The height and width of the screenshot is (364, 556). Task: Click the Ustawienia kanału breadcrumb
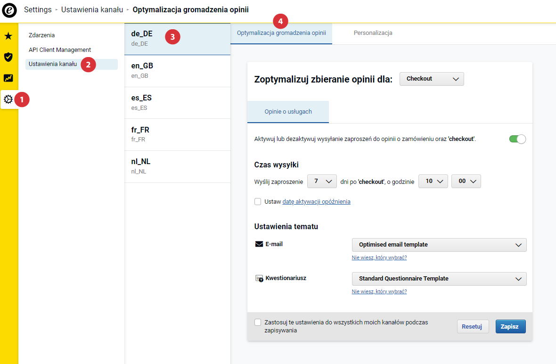92,10
